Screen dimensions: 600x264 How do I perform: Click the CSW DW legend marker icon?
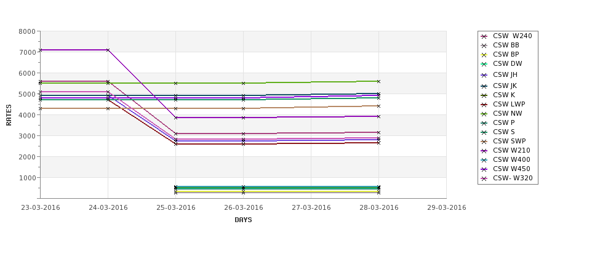[484, 64]
